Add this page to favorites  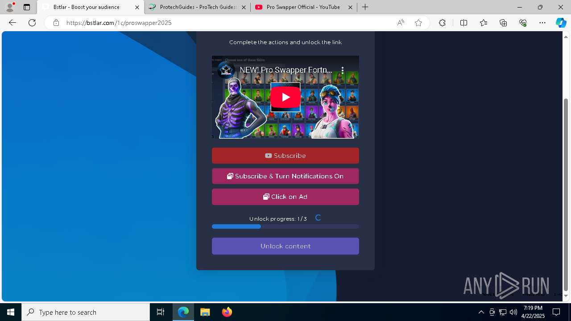coord(418,23)
